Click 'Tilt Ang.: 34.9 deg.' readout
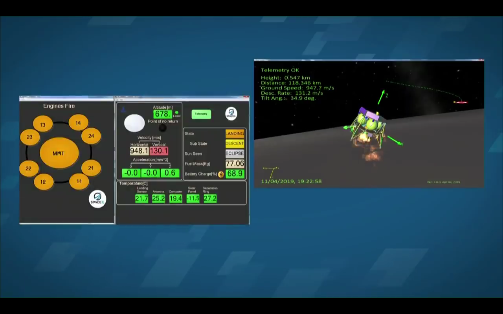 [288, 98]
